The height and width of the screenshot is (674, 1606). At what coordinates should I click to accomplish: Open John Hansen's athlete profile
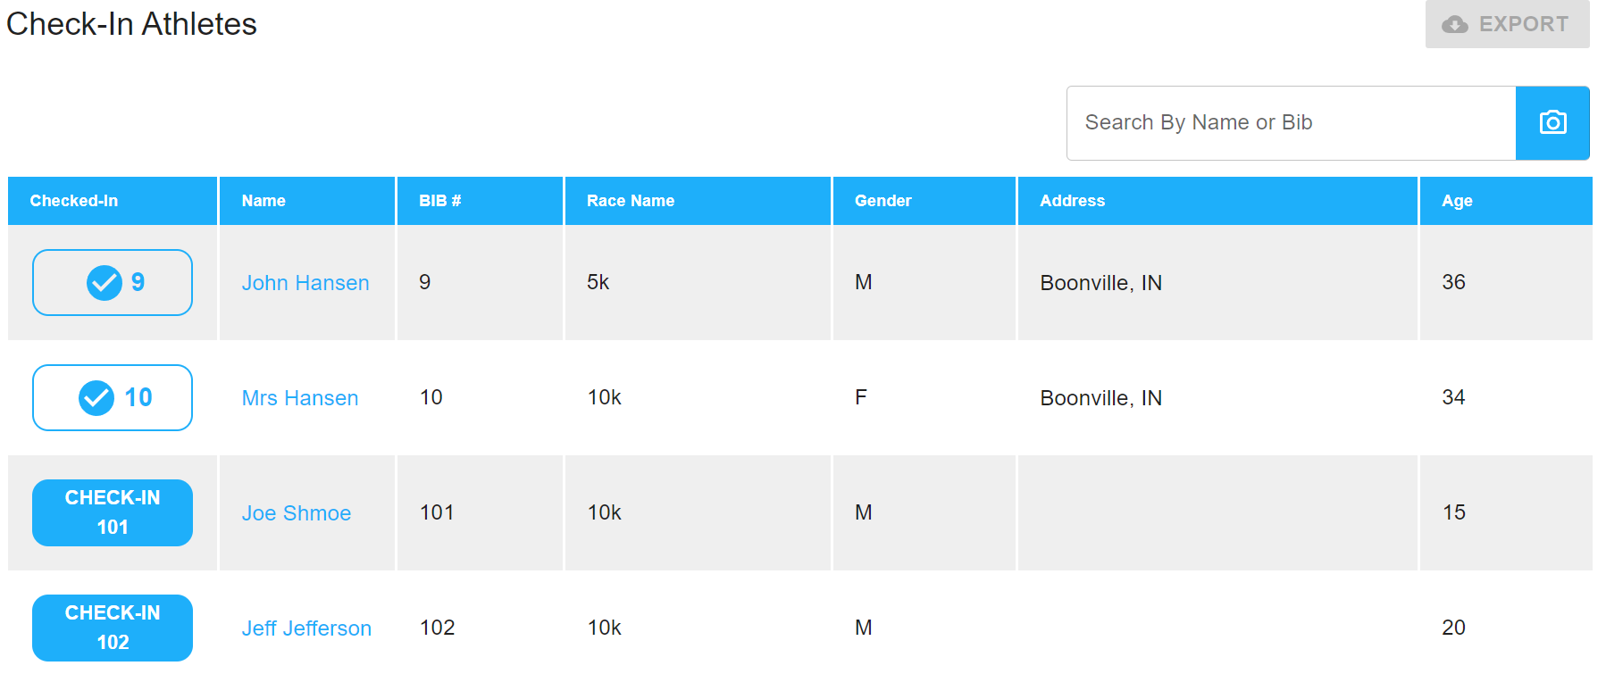305,283
